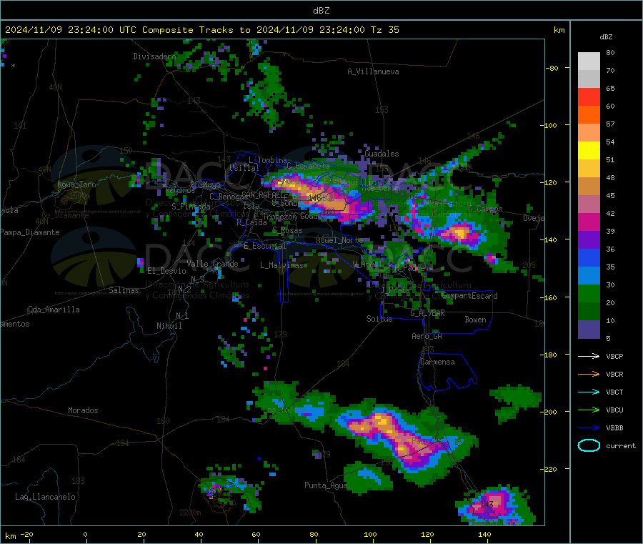Screen dimensions: 643x544
Task: Click the 'Morados' map label
Action: [x=84, y=410]
